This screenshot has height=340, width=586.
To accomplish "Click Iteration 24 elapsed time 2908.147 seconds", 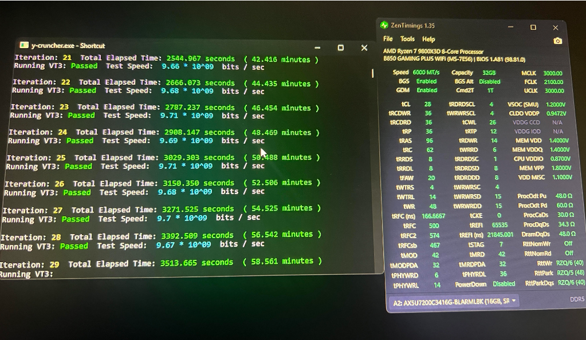I will (x=199, y=132).
